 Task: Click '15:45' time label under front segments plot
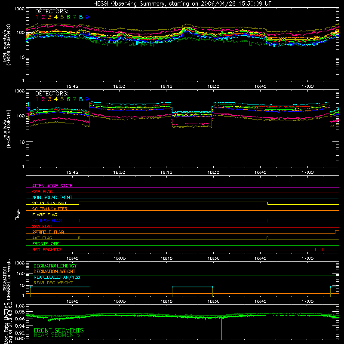coord(72,86)
